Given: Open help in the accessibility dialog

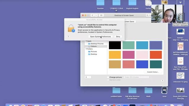Looking at the screenshot, I should [x=68, y=37].
